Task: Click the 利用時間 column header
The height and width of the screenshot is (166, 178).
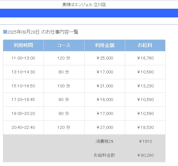Action: click(23, 45)
